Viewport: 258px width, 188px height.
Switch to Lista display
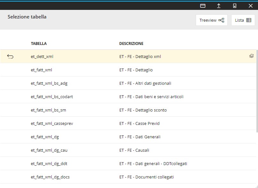243,20
